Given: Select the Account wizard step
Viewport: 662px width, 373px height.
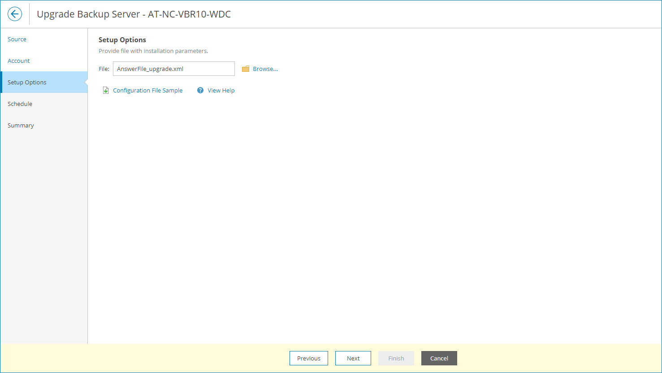Looking at the screenshot, I should click(18, 61).
